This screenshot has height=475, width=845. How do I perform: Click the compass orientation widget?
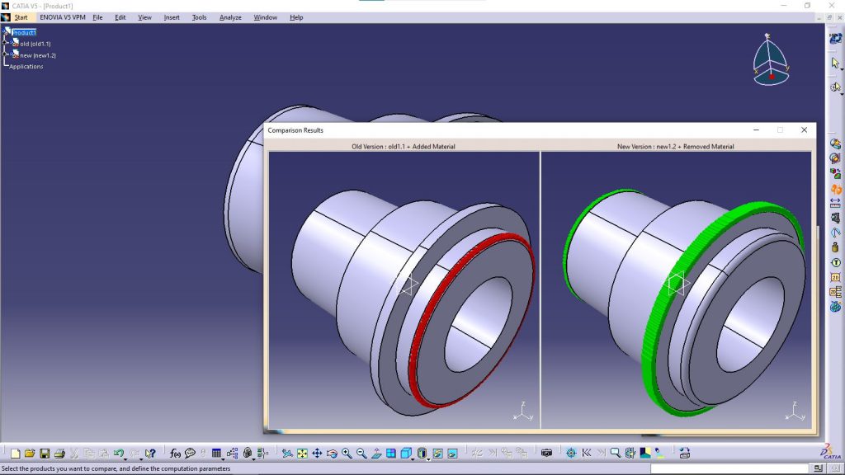click(771, 60)
